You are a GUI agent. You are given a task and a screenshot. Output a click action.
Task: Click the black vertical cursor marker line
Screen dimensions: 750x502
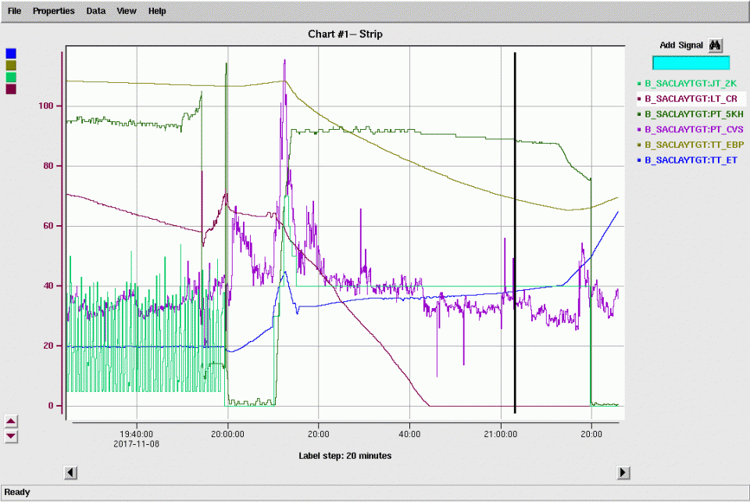coord(515,232)
